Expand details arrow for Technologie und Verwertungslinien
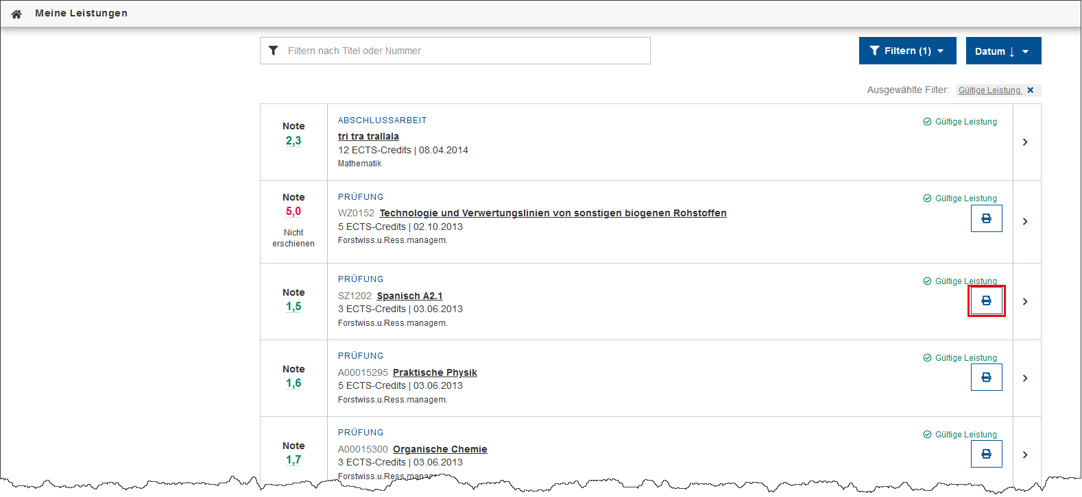Image resolution: width=1082 pixels, height=497 pixels. coord(1025,222)
